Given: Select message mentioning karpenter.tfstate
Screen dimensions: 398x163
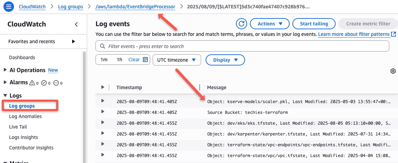Looking at the screenshot, I should click(x=299, y=134).
